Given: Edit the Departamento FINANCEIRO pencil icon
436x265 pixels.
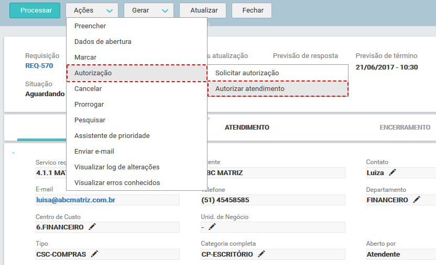Looking at the screenshot, I should [x=417, y=200].
